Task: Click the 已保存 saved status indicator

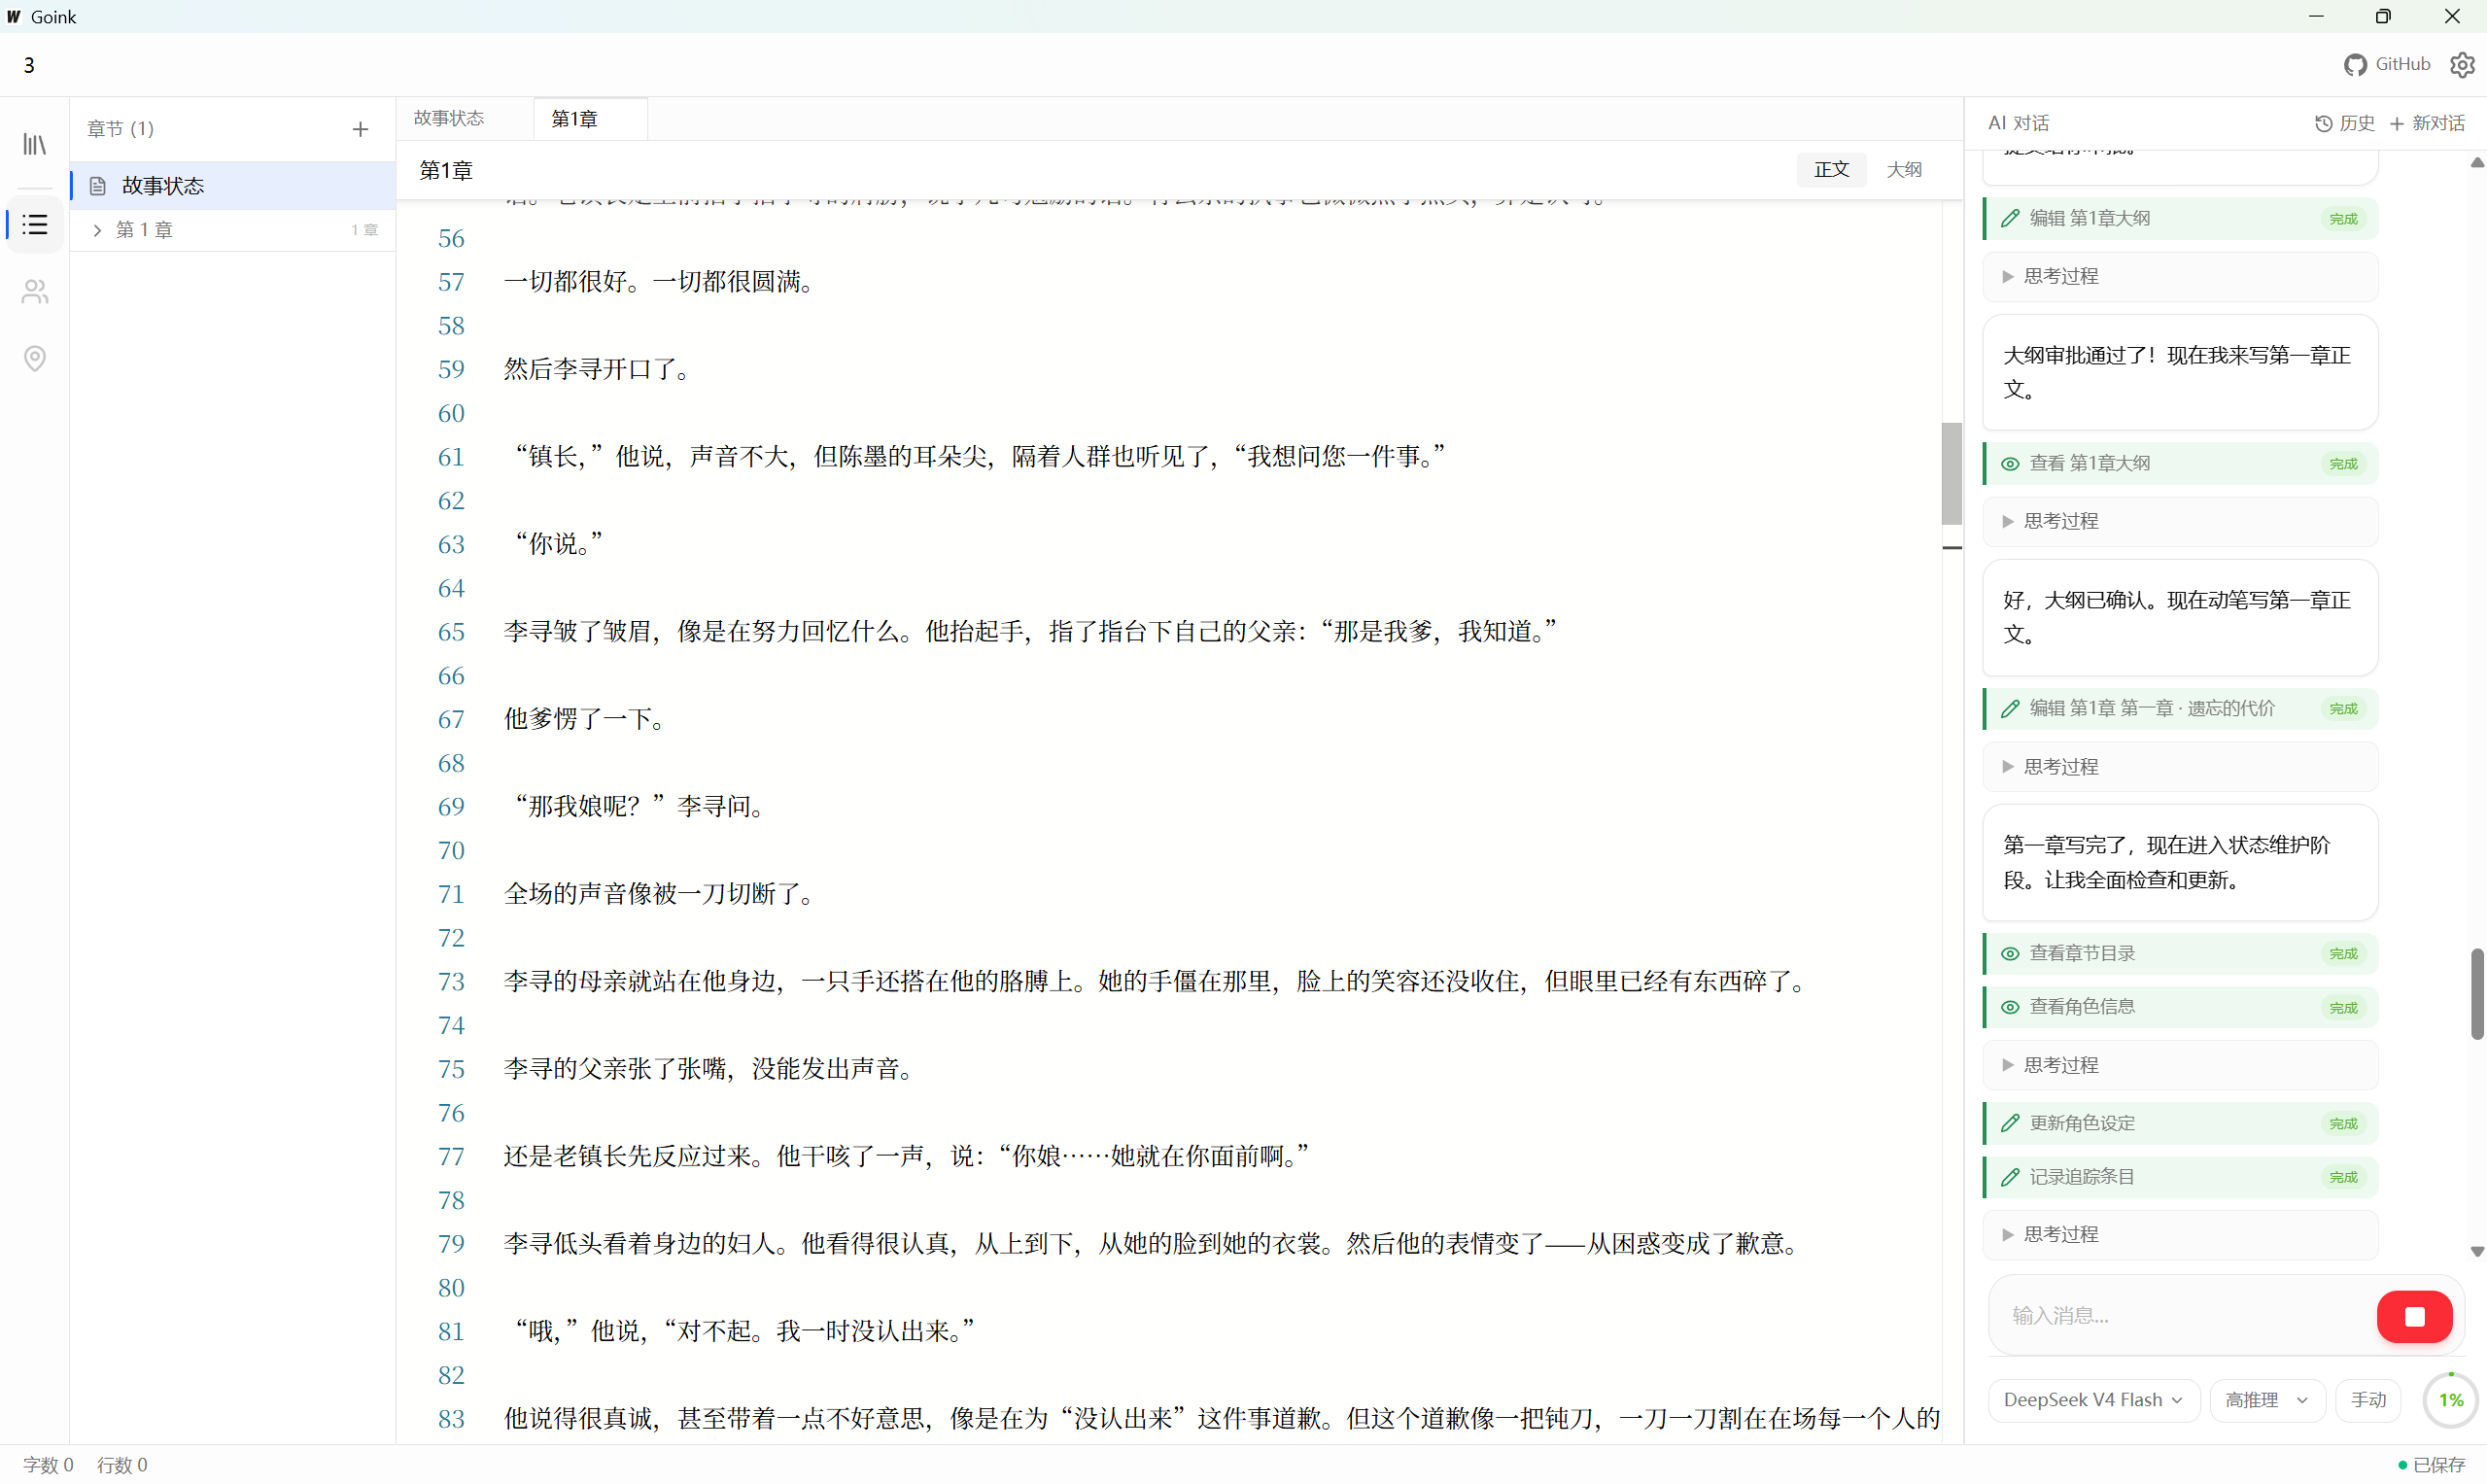Action: [x=2431, y=1465]
